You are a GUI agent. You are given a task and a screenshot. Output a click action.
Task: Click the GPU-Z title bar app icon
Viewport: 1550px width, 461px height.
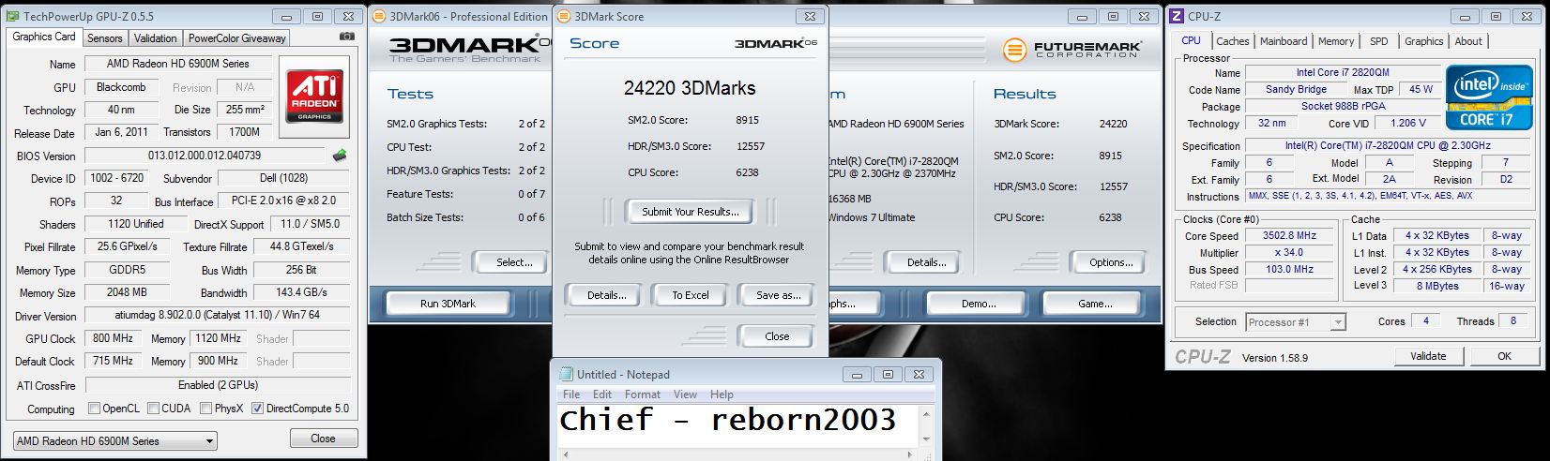pyautogui.click(x=13, y=16)
